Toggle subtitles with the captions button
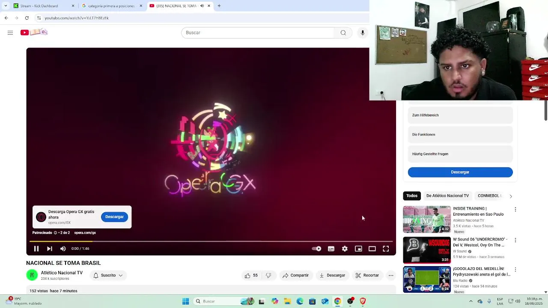548x308 pixels. tap(331, 249)
